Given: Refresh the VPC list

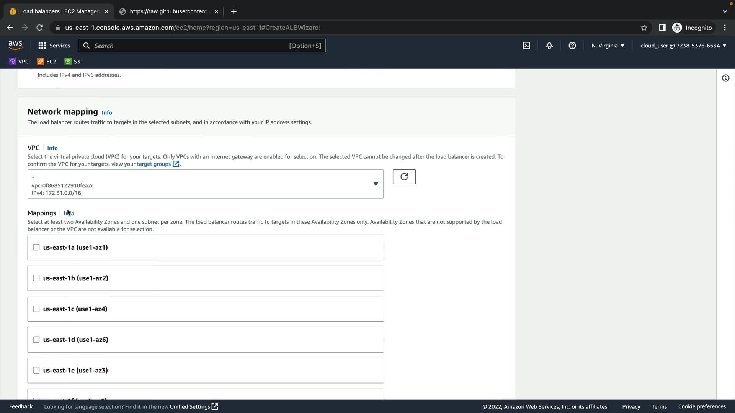Looking at the screenshot, I should pyautogui.click(x=404, y=177).
